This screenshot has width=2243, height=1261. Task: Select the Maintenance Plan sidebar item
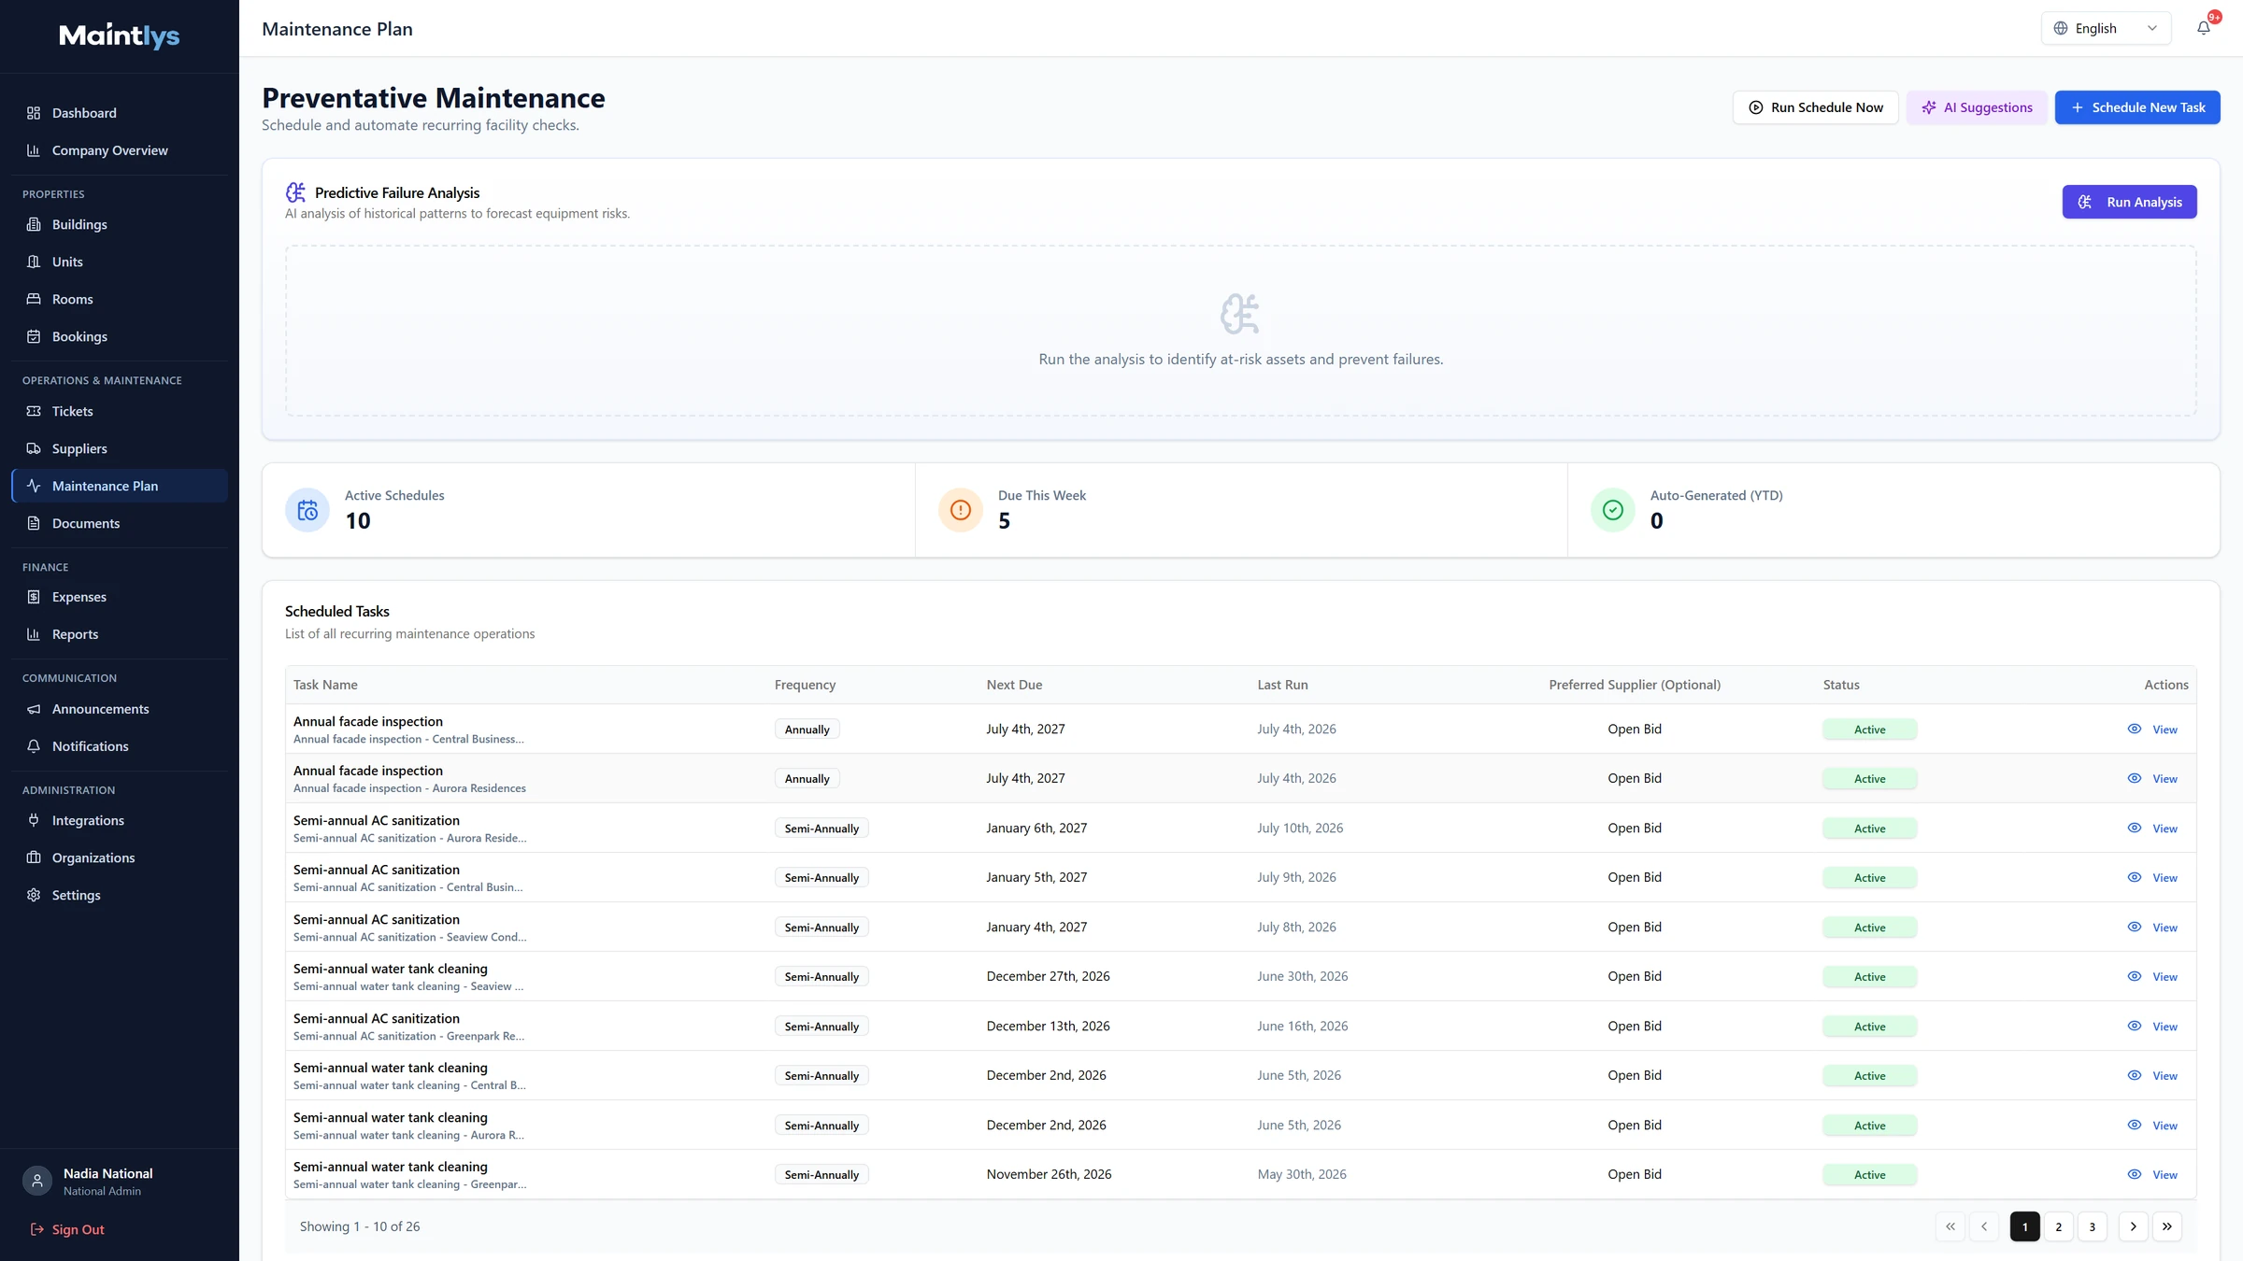[120, 486]
